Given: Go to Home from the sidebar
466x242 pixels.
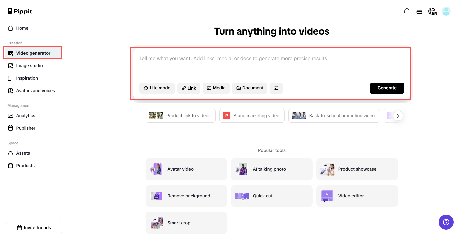Looking at the screenshot, I should (22, 28).
